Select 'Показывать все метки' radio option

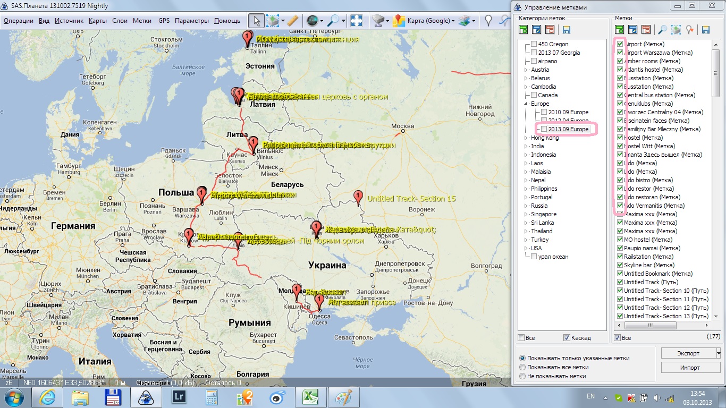coord(522,367)
